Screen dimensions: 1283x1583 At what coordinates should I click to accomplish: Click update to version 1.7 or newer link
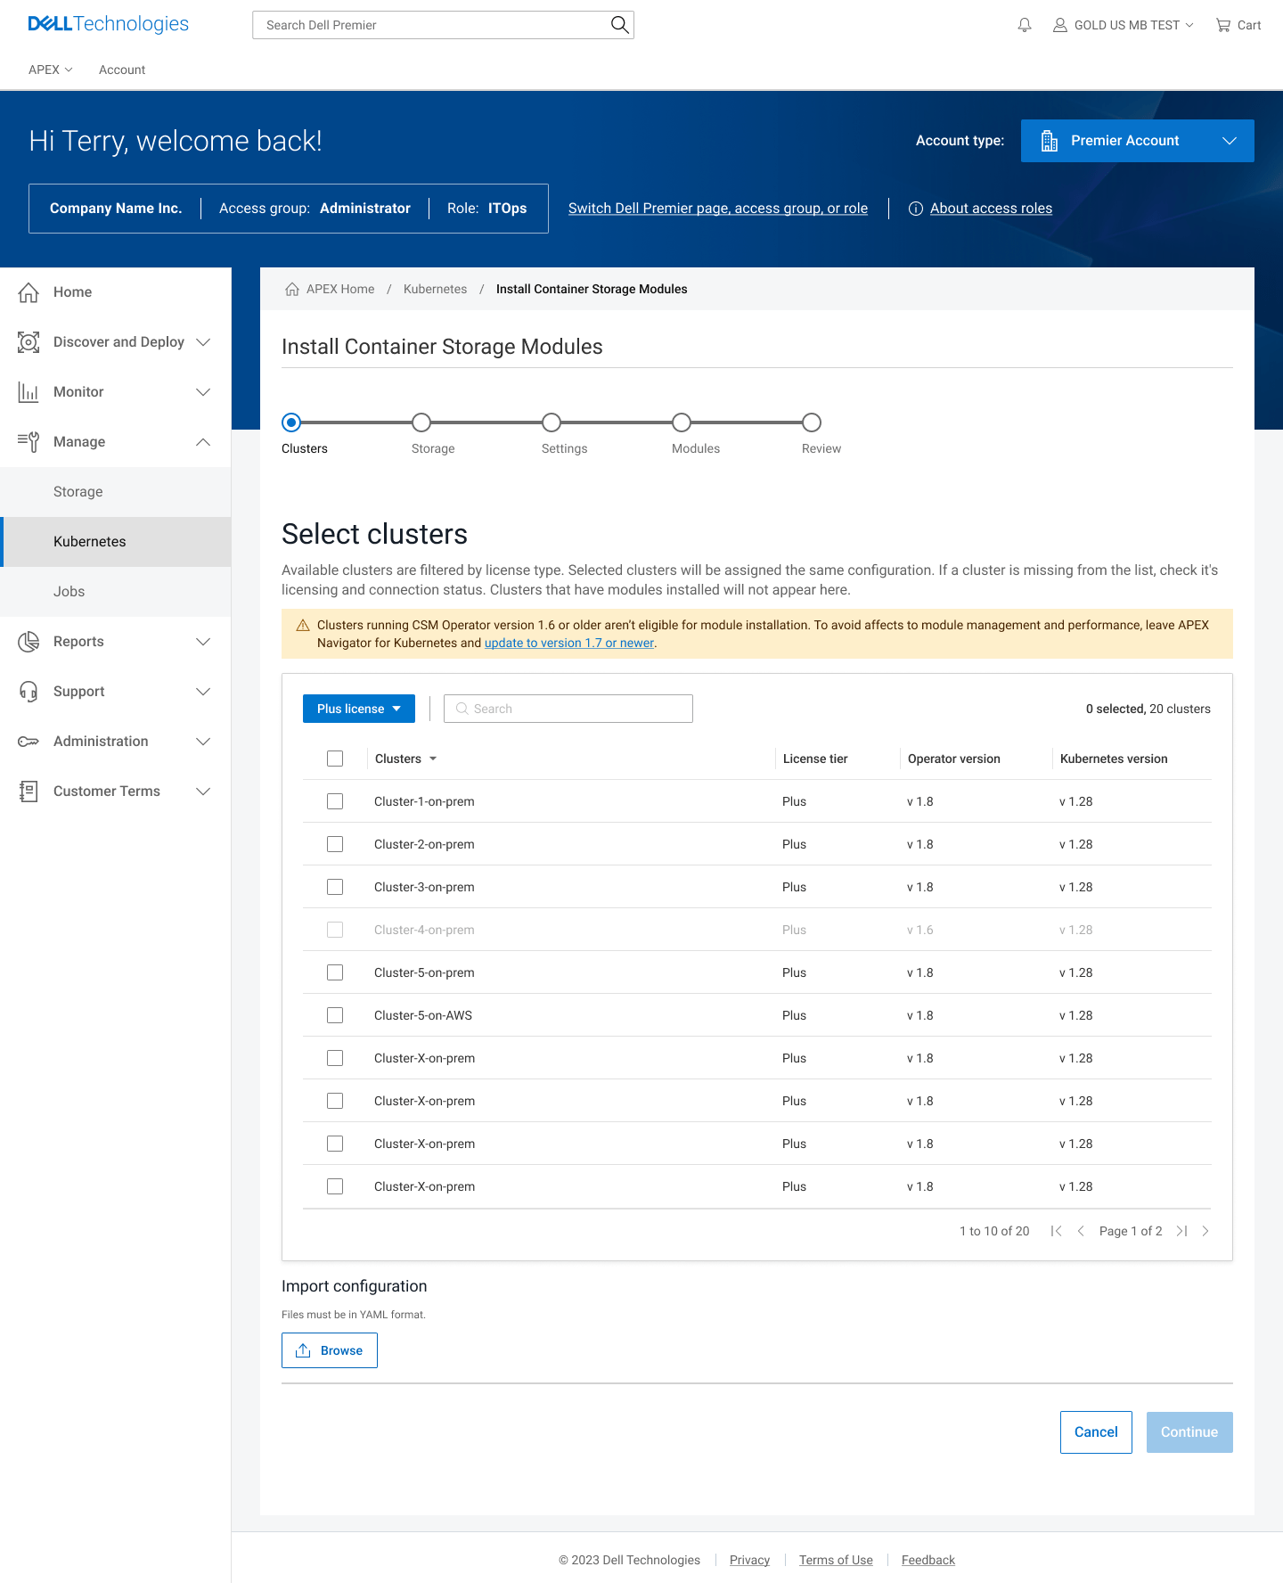pyautogui.click(x=569, y=643)
